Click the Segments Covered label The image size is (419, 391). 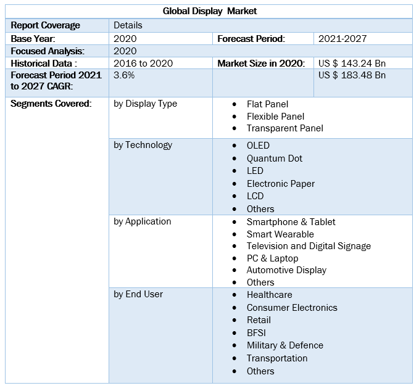point(51,104)
